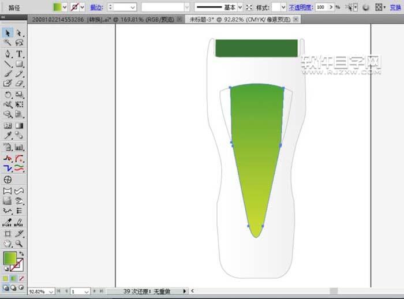Swap fill and stroke colors arrow
404x299 pixels.
pyautogui.click(x=21, y=253)
